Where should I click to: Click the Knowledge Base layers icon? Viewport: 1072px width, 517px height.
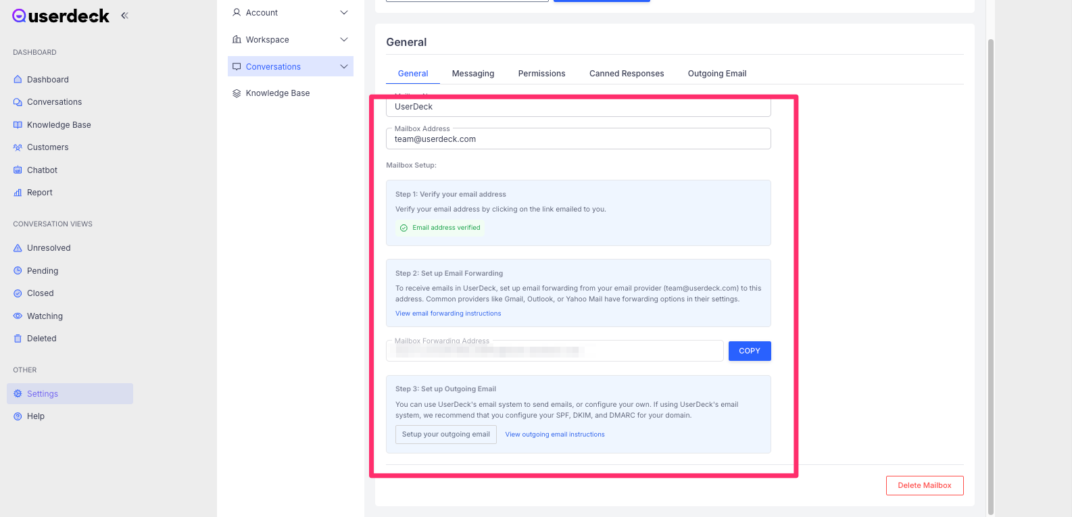(x=237, y=93)
